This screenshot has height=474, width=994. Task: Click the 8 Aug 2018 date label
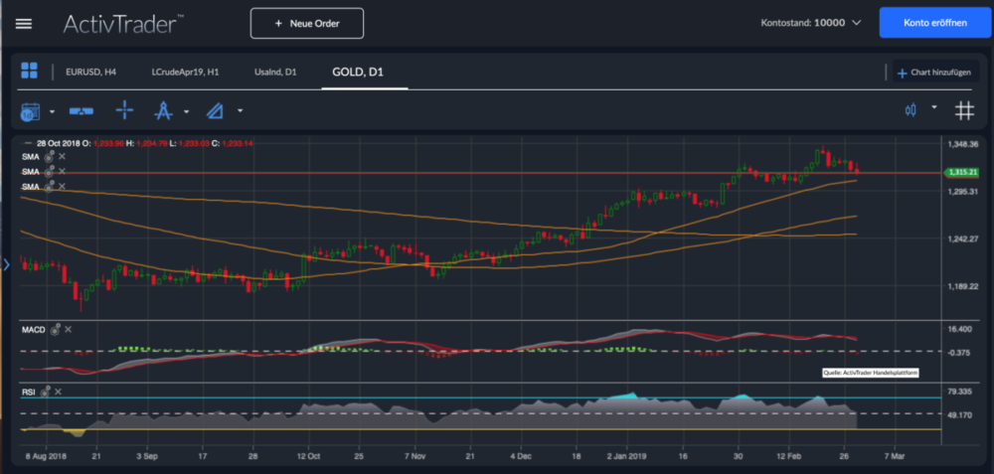pos(46,456)
